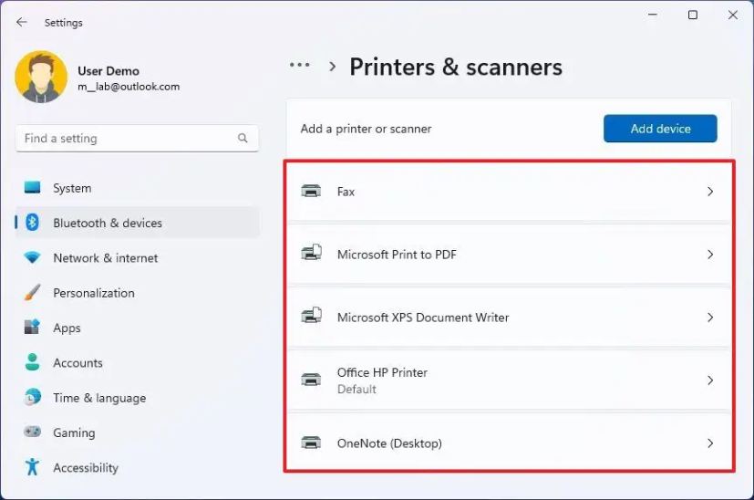Screen dimensions: 754x500
Task: Open the User Demo profile avatar
Action: 41,77
